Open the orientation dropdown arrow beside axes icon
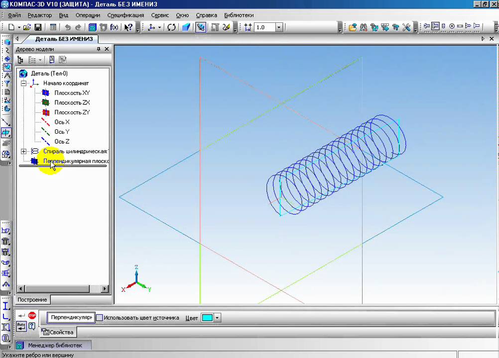The width and height of the screenshot is (499, 358). [x=160, y=27]
